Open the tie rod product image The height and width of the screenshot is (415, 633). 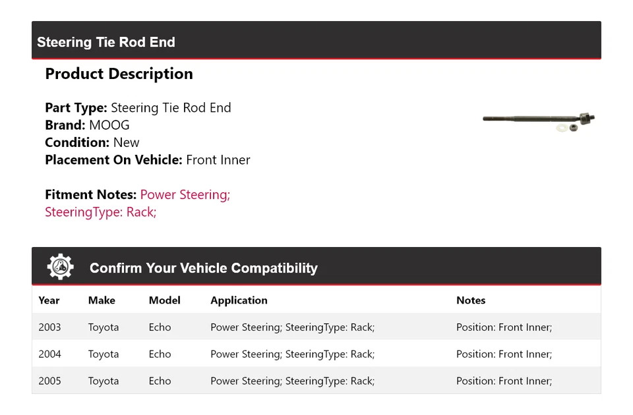coord(539,121)
